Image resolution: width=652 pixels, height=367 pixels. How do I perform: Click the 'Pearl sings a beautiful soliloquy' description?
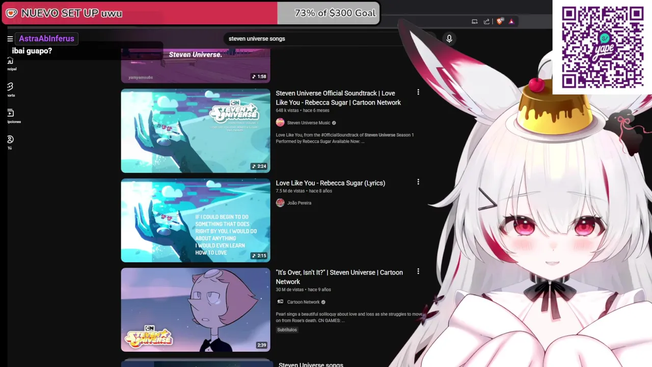(x=349, y=317)
